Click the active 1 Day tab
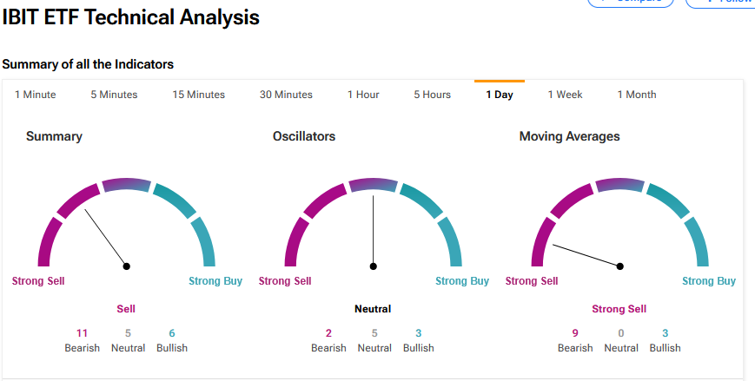The height and width of the screenshot is (381, 755). point(500,95)
